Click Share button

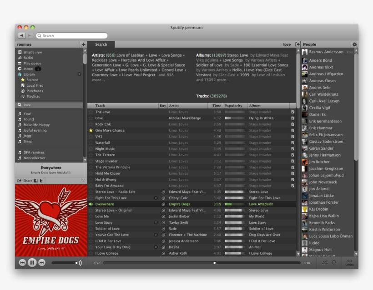pos(25,181)
